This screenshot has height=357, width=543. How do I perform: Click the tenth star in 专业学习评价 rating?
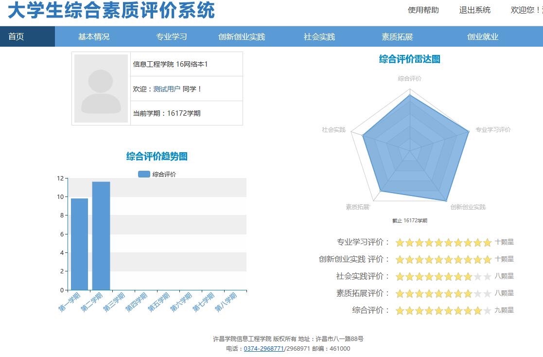(487, 242)
